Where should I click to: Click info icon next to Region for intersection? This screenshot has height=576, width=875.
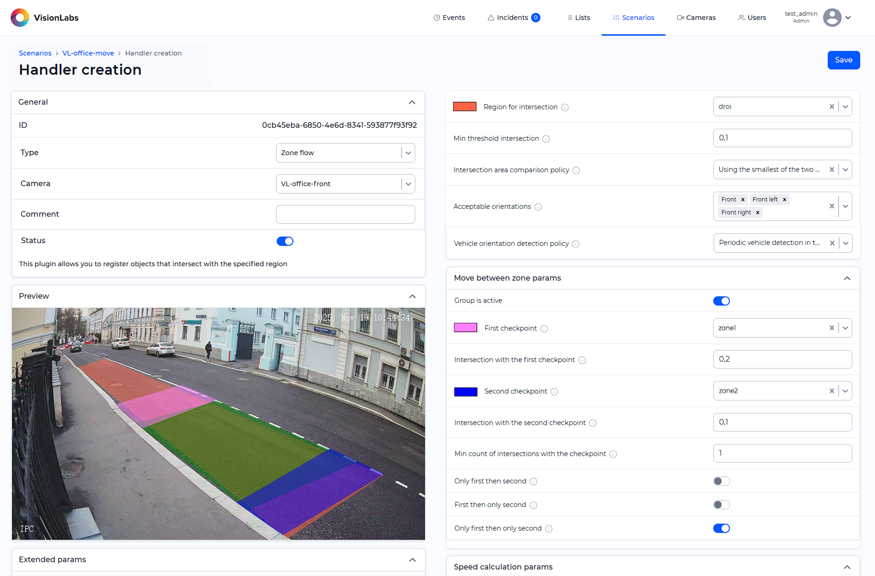[565, 107]
